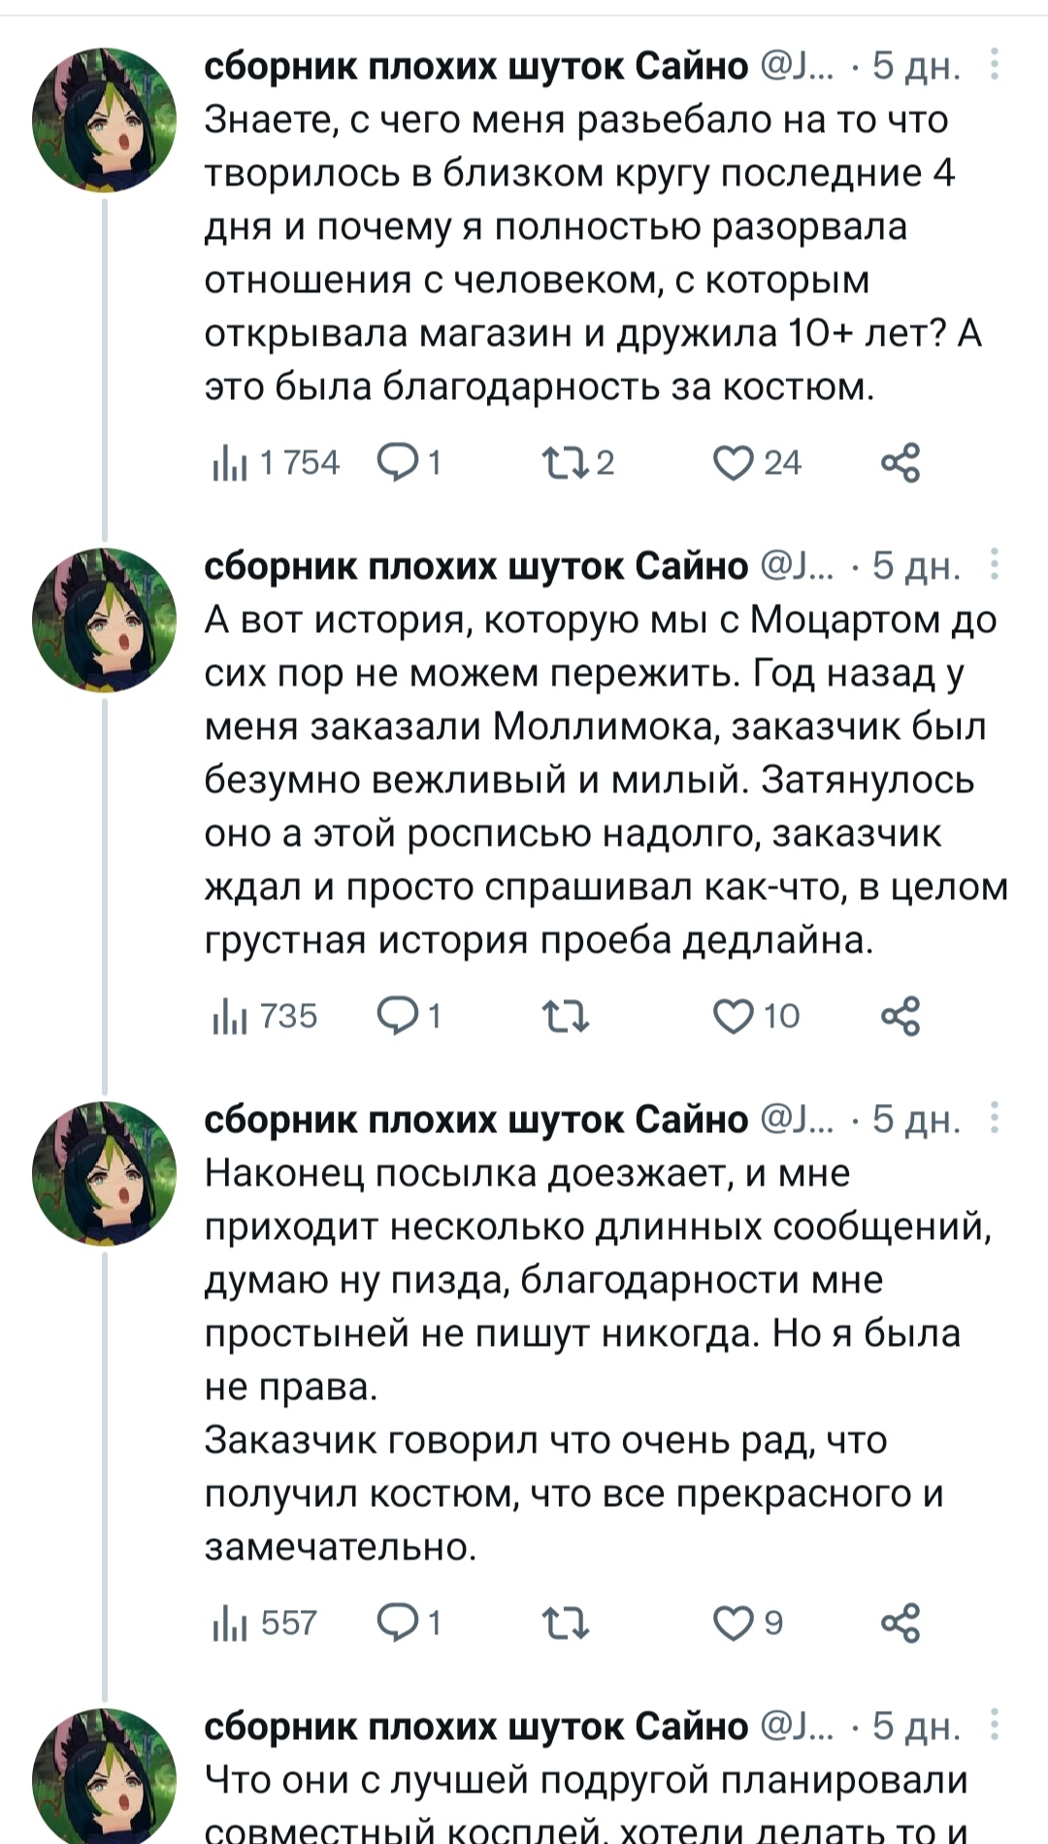
Task: Retweet the tweet with 2 retweets
Action: (563, 463)
